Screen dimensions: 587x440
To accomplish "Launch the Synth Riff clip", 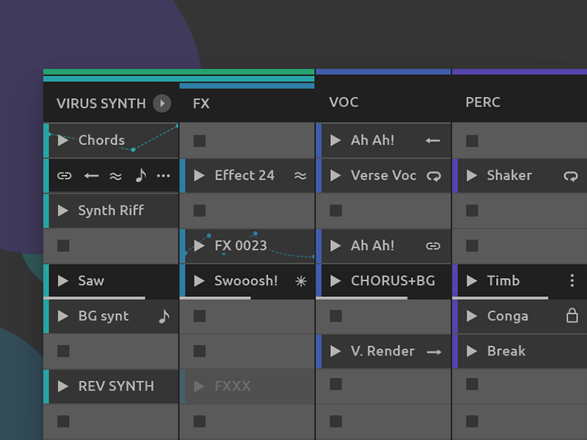I will point(63,210).
